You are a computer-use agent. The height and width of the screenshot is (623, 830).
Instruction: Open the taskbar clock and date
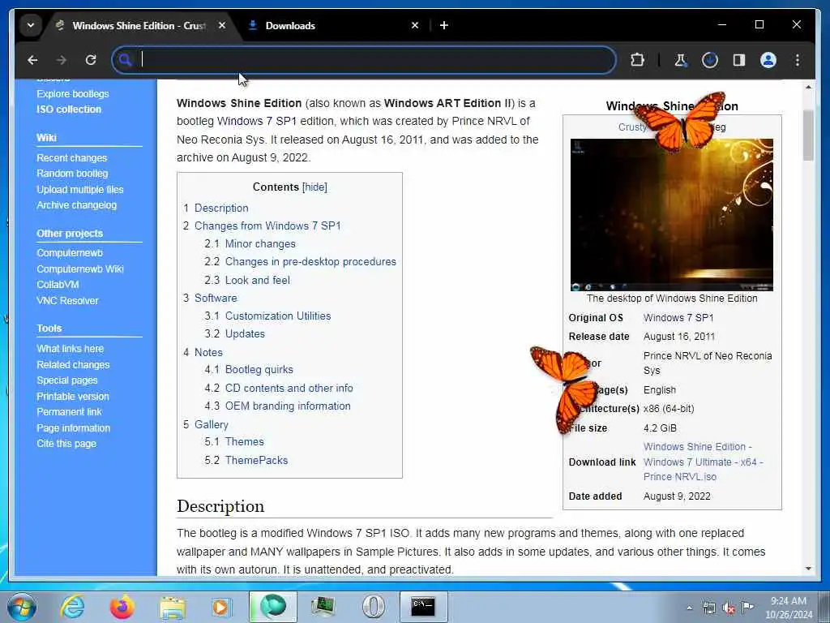(x=788, y=608)
